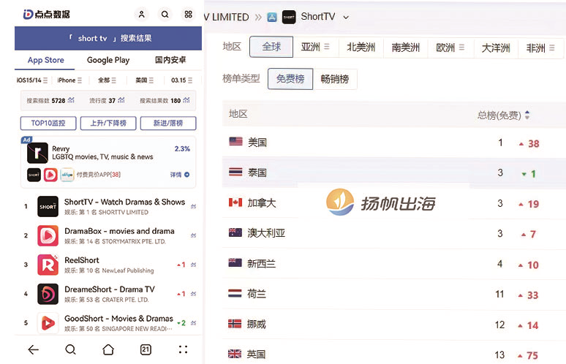Open the 美国 country filter dropdown
This screenshot has height=364, width=566.
144,80
